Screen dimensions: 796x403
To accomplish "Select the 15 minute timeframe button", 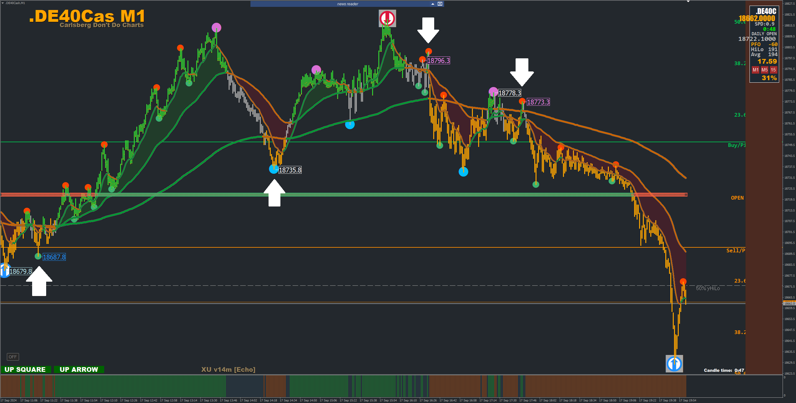I will coord(773,70).
